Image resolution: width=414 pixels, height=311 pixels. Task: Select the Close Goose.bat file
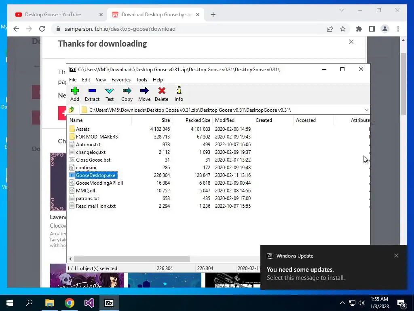tap(93, 160)
